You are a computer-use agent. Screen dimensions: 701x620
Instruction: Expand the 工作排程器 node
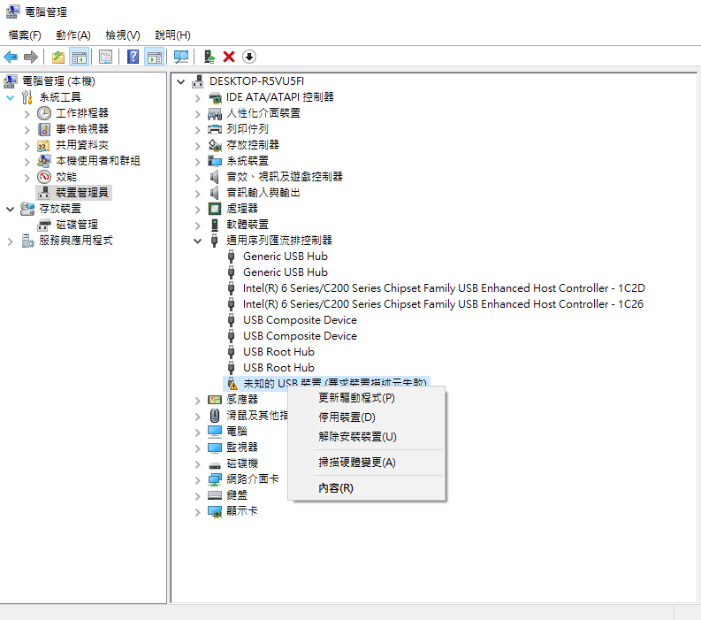[27, 114]
